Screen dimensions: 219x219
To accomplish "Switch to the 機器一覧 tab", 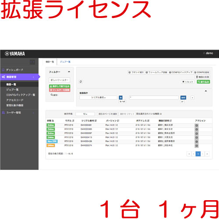I will 50,62.
